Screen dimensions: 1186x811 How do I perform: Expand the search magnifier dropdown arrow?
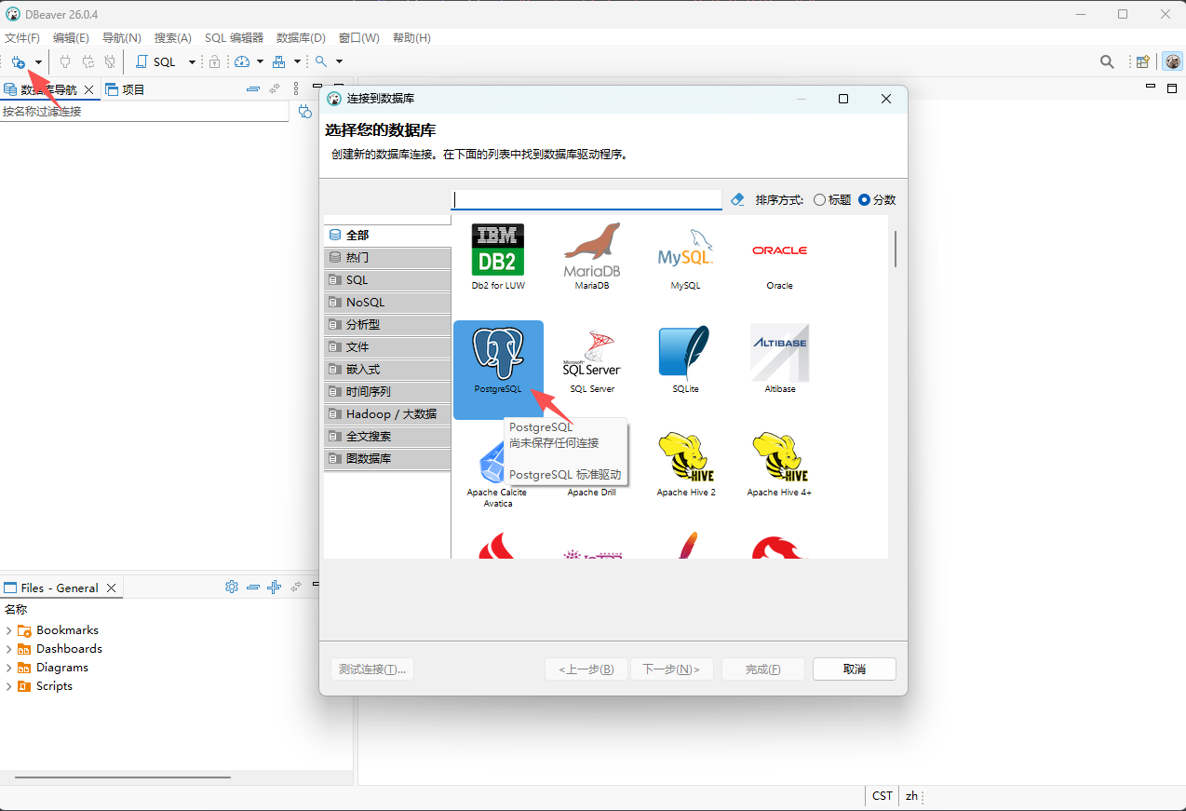[x=339, y=62]
